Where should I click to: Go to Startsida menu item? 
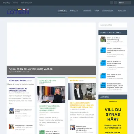click(62, 11)
